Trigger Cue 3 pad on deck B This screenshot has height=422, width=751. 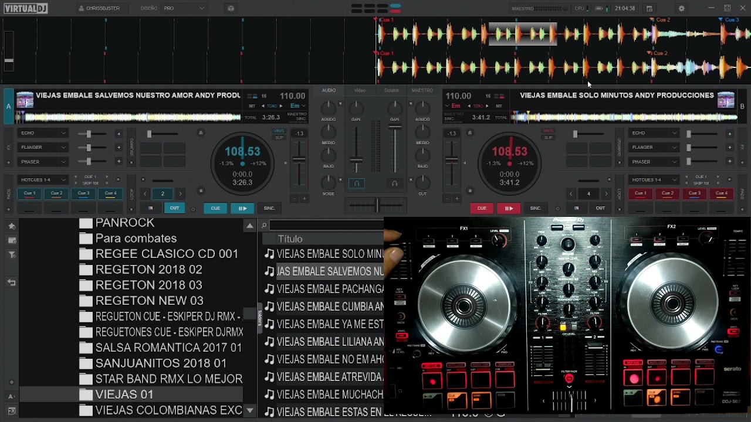[695, 193]
